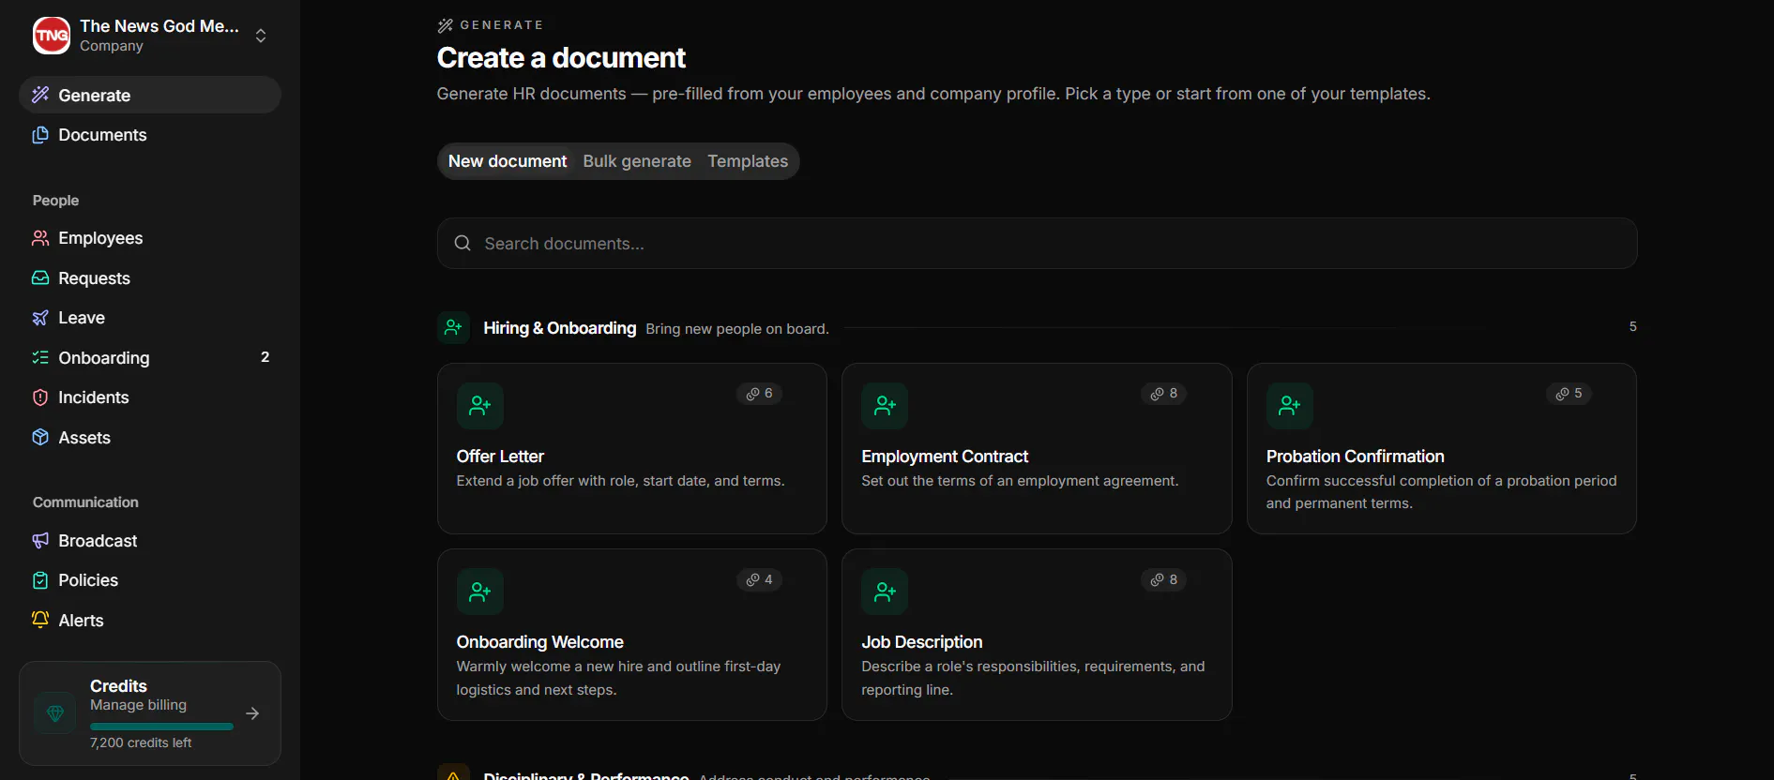Click the Employment Contract link count badge

[1164, 394]
